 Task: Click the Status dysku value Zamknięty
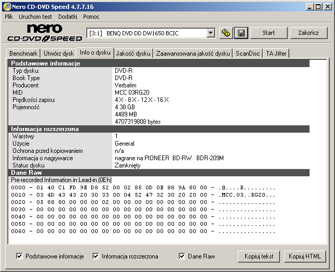pyautogui.click(x=128, y=165)
